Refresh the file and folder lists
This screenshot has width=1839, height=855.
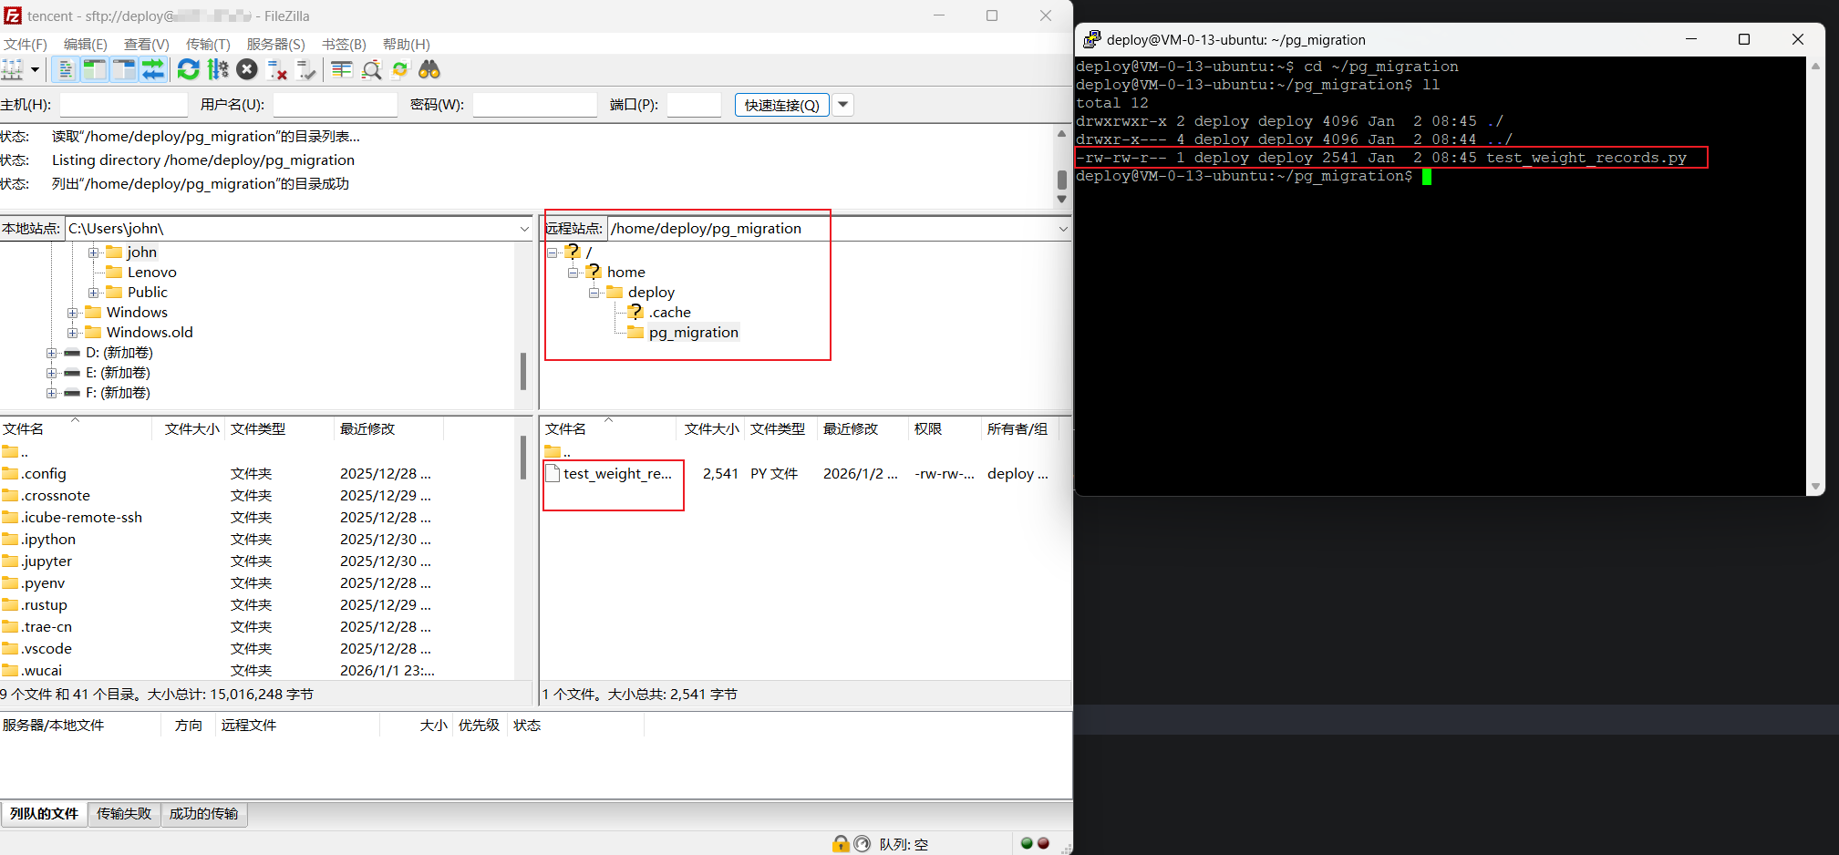coord(189,69)
